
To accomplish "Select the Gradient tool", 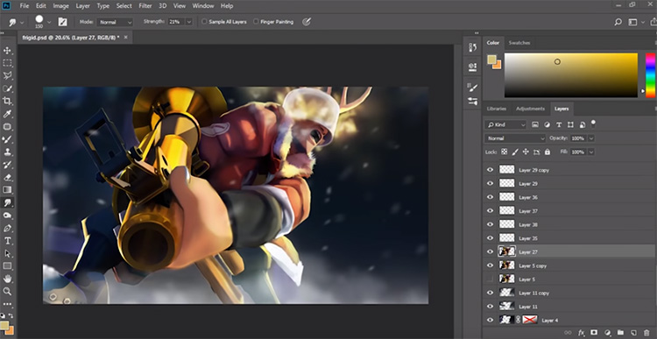I will pyautogui.click(x=7, y=190).
